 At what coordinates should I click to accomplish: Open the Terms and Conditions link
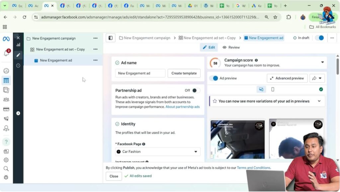253,168
